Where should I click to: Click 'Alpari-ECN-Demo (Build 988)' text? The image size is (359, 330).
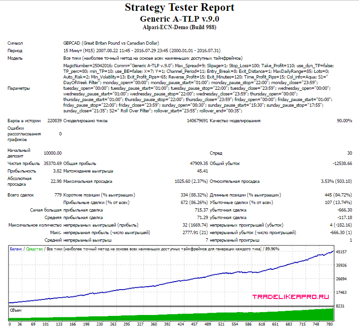[x=179, y=27]
